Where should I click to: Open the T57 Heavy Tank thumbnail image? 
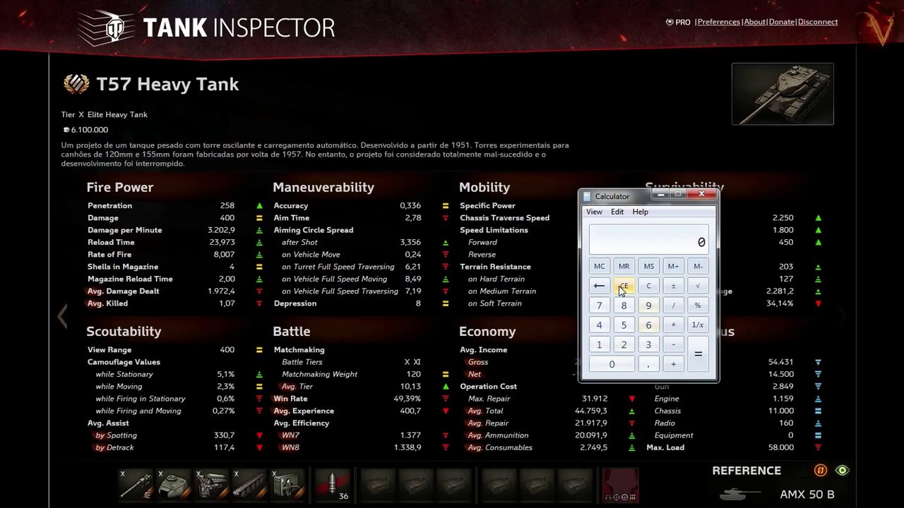tap(783, 94)
